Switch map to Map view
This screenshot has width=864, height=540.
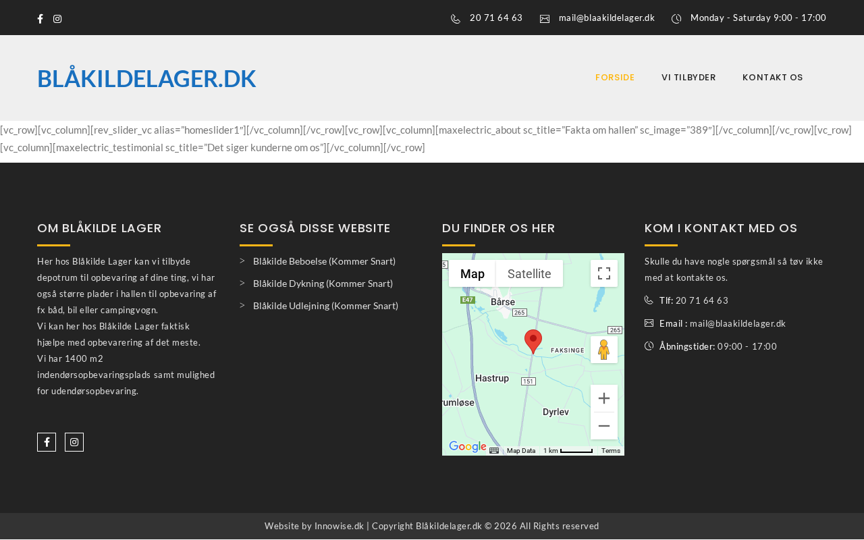473,273
